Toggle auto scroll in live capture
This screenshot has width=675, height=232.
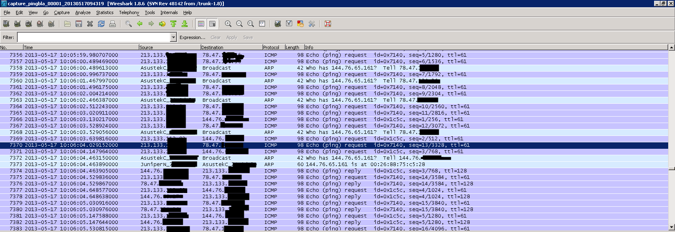click(212, 24)
